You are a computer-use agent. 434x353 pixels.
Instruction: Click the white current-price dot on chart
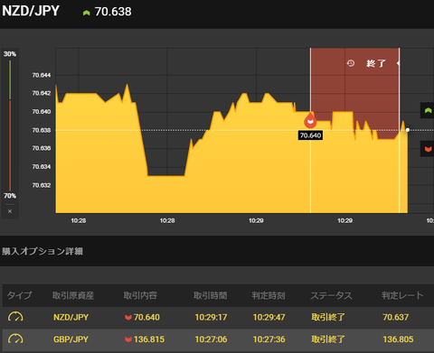[408, 130]
